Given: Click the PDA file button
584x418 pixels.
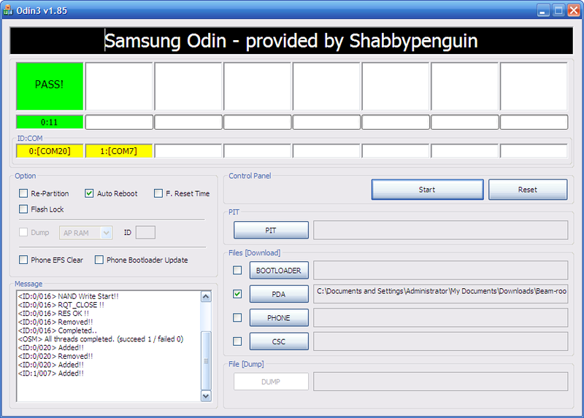Looking at the screenshot, I should (279, 295).
